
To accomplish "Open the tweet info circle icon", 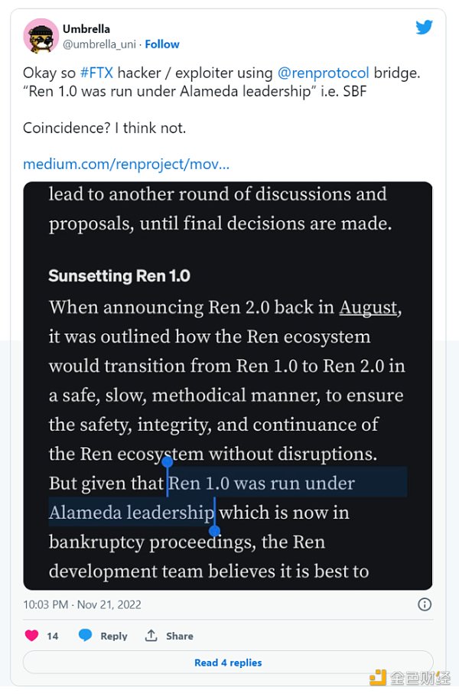I will click(425, 604).
